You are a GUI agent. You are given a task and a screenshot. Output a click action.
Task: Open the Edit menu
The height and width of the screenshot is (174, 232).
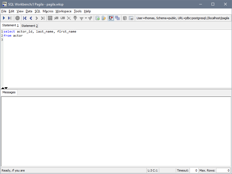click(x=11, y=11)
